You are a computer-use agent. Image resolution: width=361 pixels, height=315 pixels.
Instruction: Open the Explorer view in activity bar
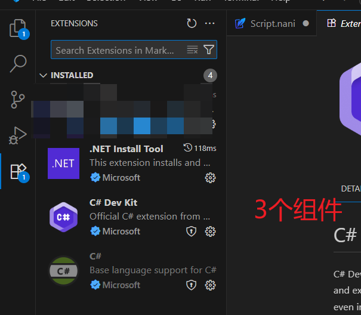point(18,28)
